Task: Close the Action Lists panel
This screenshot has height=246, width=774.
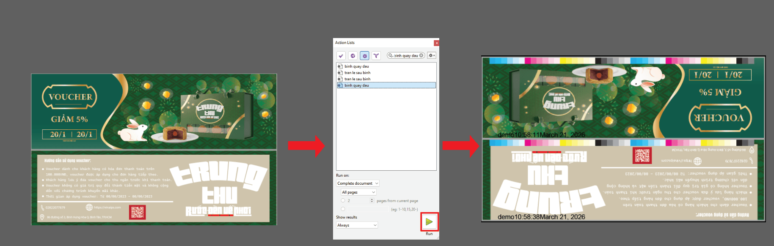Action: tap(436, 43)
